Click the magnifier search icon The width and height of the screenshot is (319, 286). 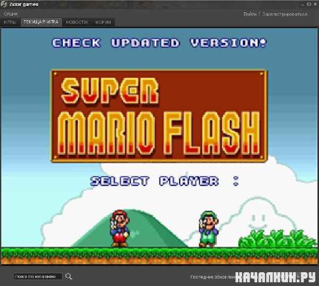tap(69, 276)
